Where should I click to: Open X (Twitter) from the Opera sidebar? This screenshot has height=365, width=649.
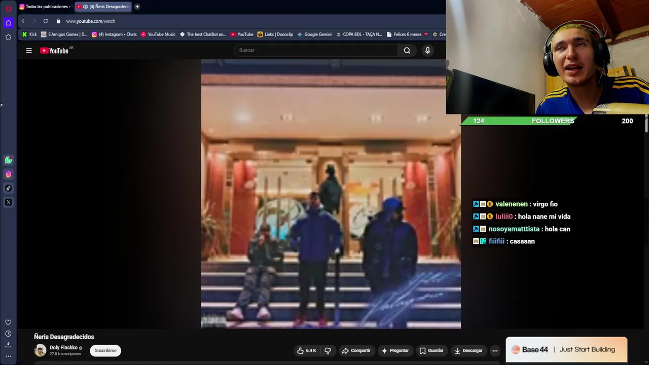8,202
